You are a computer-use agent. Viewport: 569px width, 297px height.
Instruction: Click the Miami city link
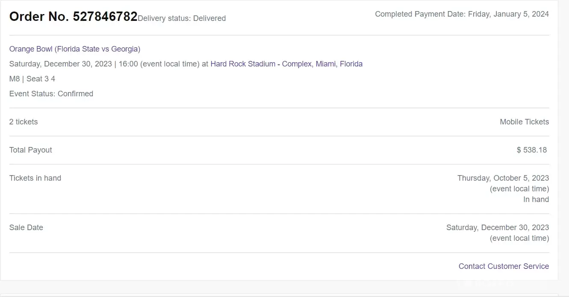[326, 64]
